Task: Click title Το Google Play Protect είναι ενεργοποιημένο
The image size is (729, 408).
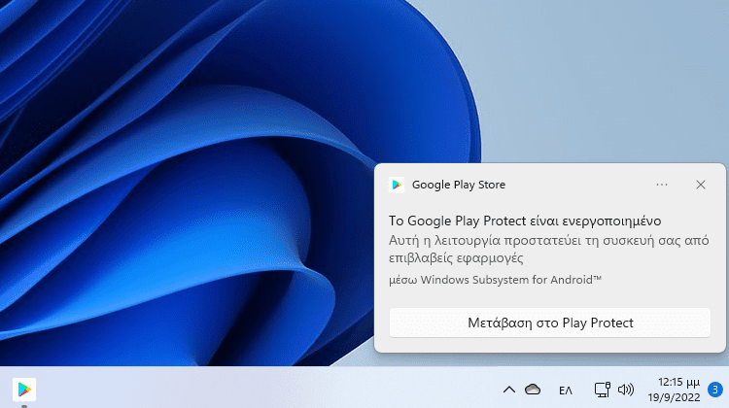Action: point(525,221)
